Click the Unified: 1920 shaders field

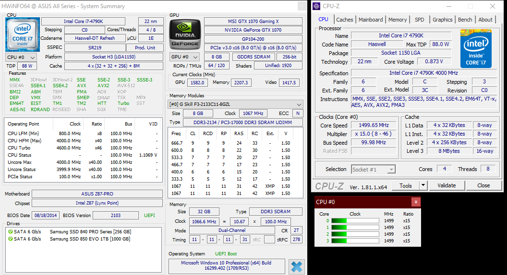(278, 66)
